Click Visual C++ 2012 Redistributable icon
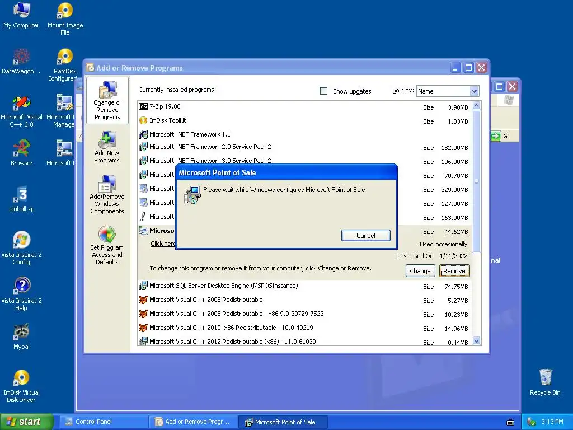The width and height of the screenshot is (573, 430). pos(143,342)
